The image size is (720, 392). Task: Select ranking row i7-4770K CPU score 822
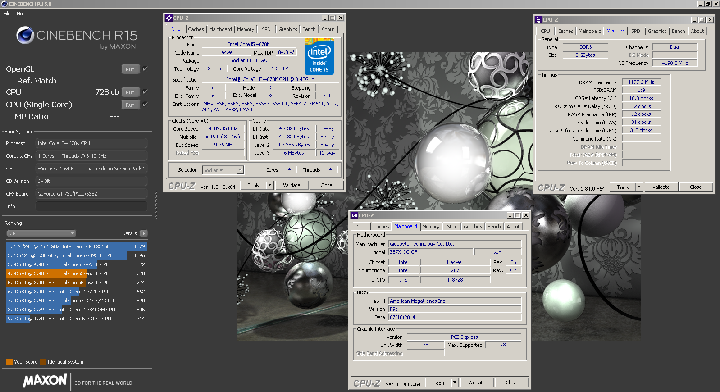pyautogui.click(x=76, y=264)
